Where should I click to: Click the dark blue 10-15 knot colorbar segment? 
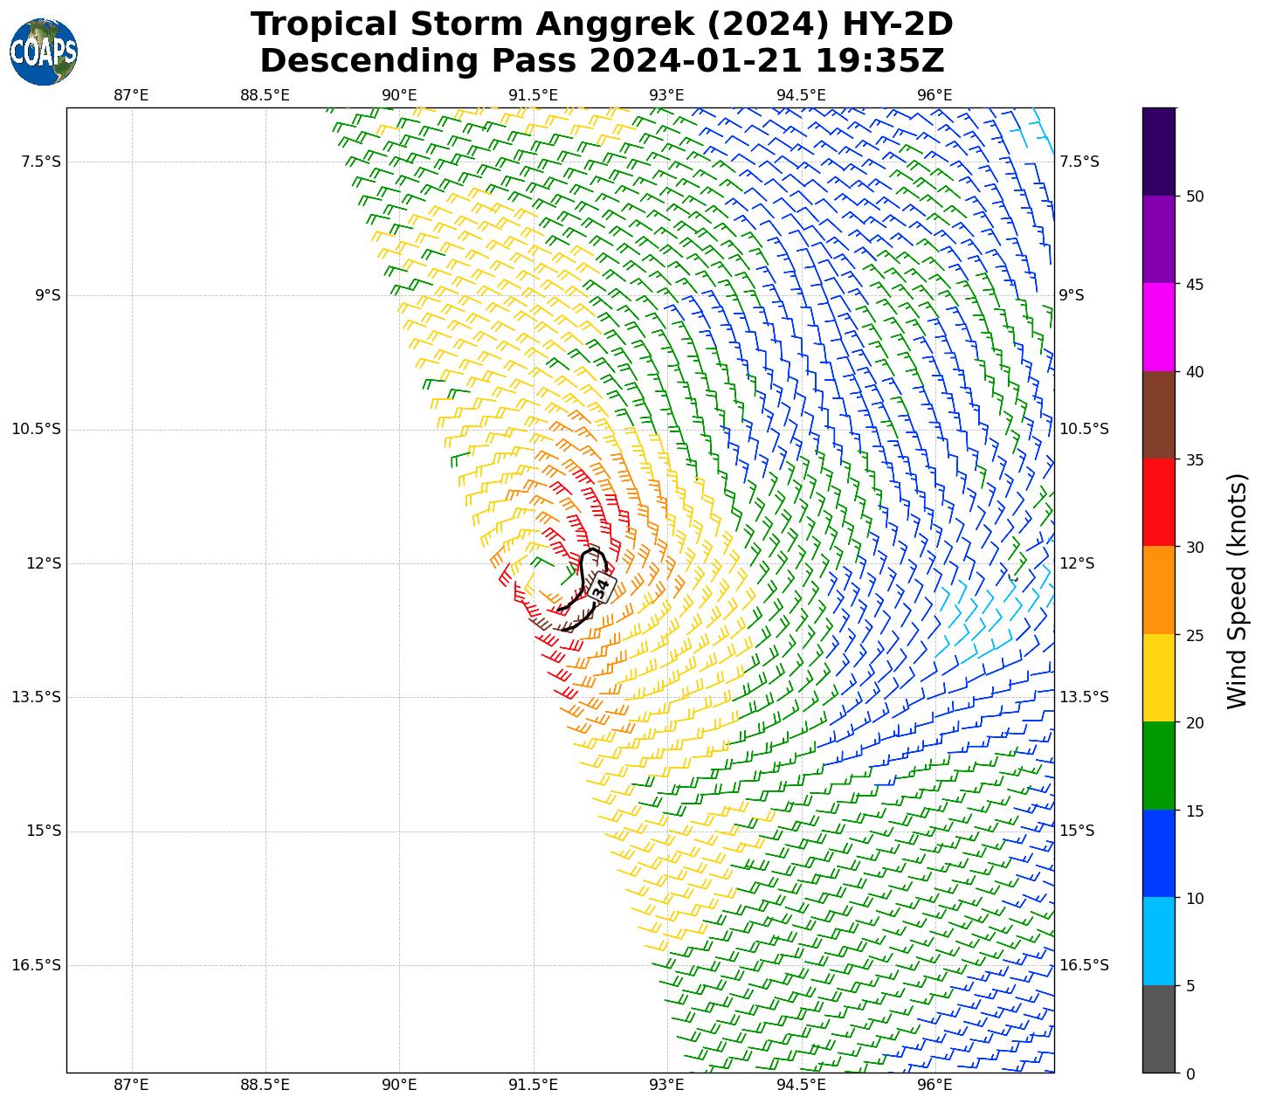[x=1159, y=854]
